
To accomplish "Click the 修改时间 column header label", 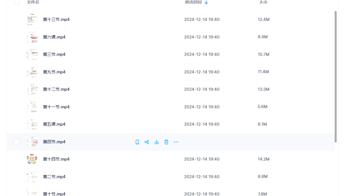I will coord(193,2).
